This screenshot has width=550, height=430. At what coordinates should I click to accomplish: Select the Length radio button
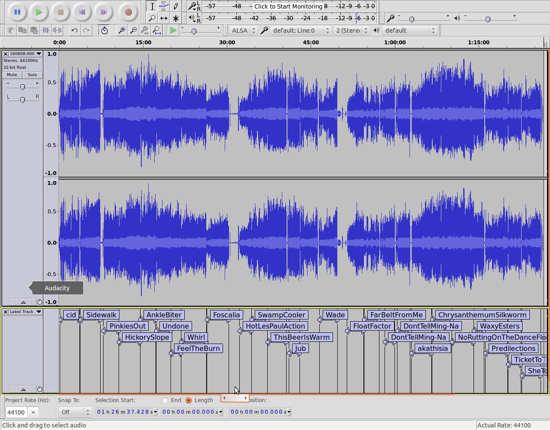189,400
